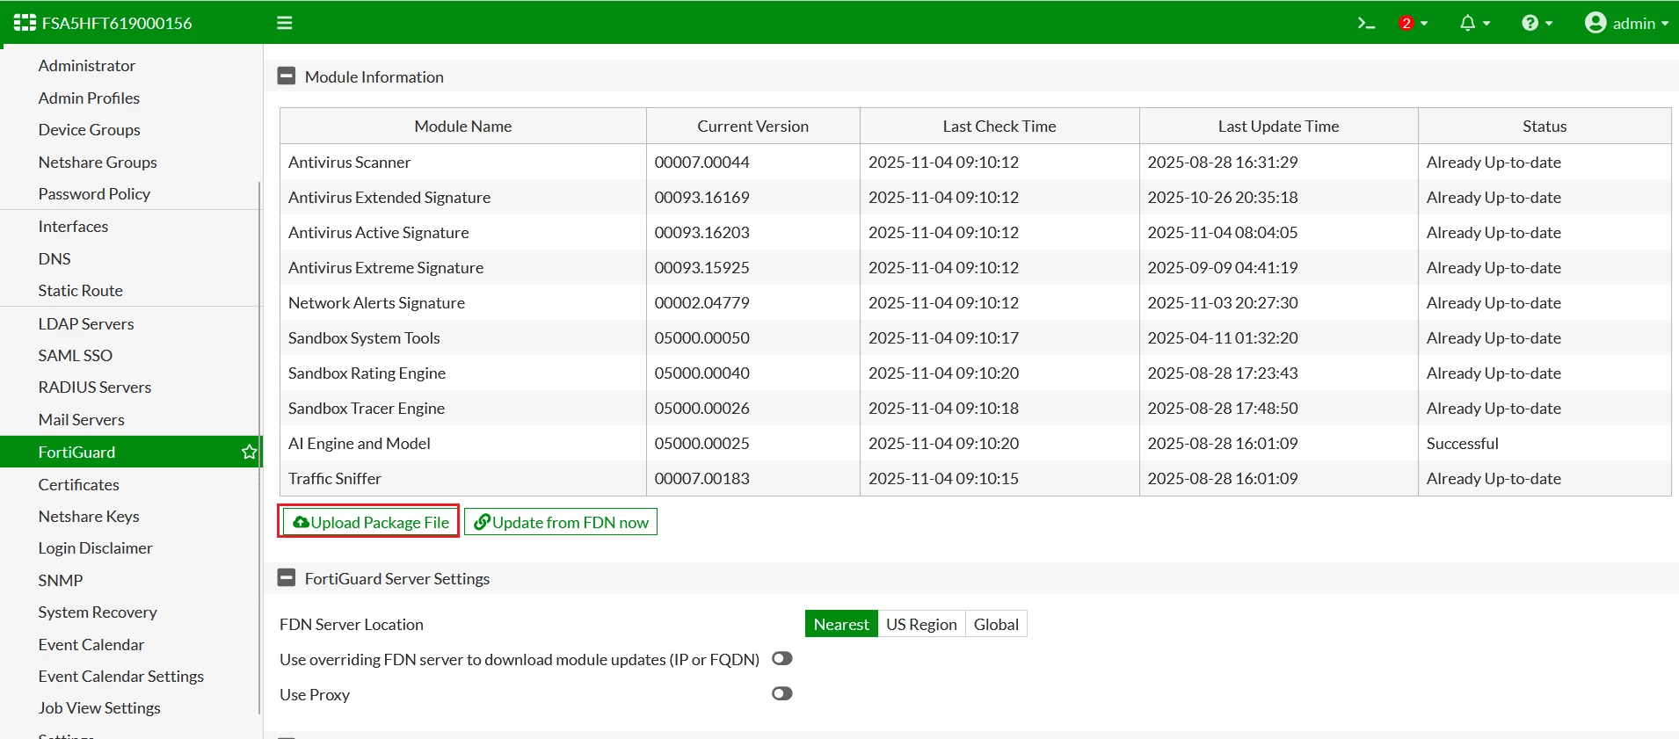The image size is (1679, 739).
Task: Select US Region FDN server location
Action: pos(921,624)
